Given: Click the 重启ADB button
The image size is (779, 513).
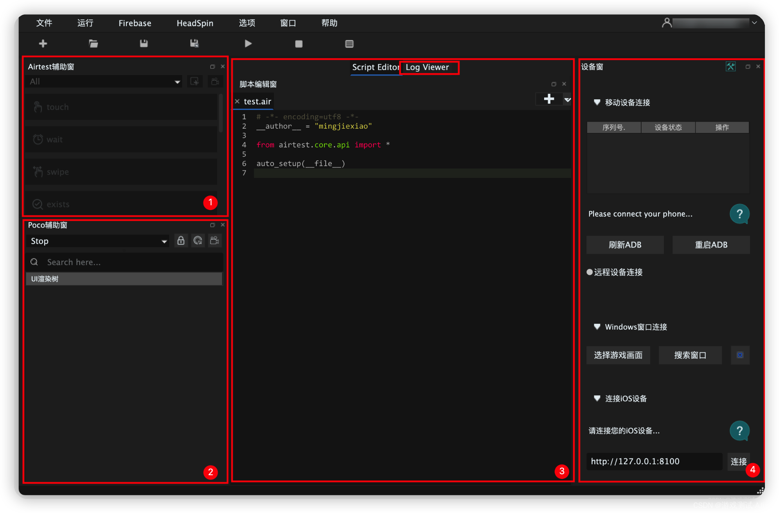Looking at the screenshot, I should pyautogui.click(x=711, y=245).
